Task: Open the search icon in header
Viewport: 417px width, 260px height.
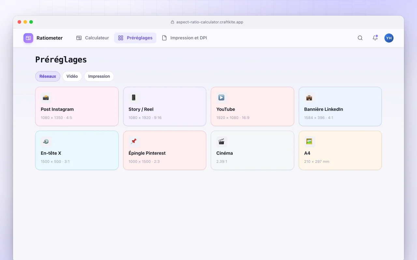Action: pos(360,38)
